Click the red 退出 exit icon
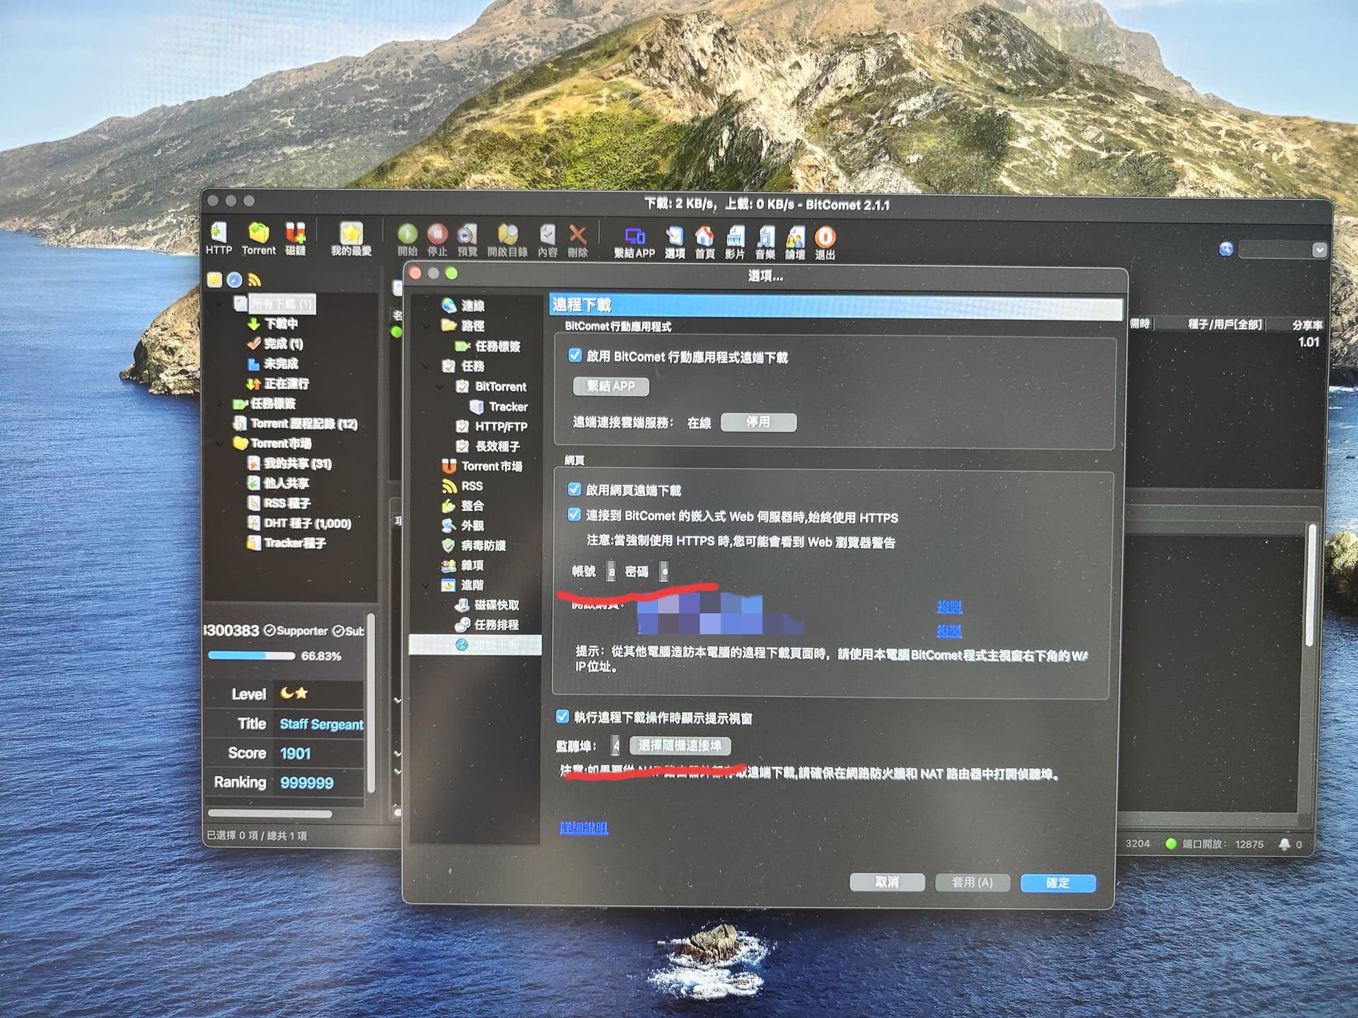This screenshot has width=1358, height=1018. (825, 238)
